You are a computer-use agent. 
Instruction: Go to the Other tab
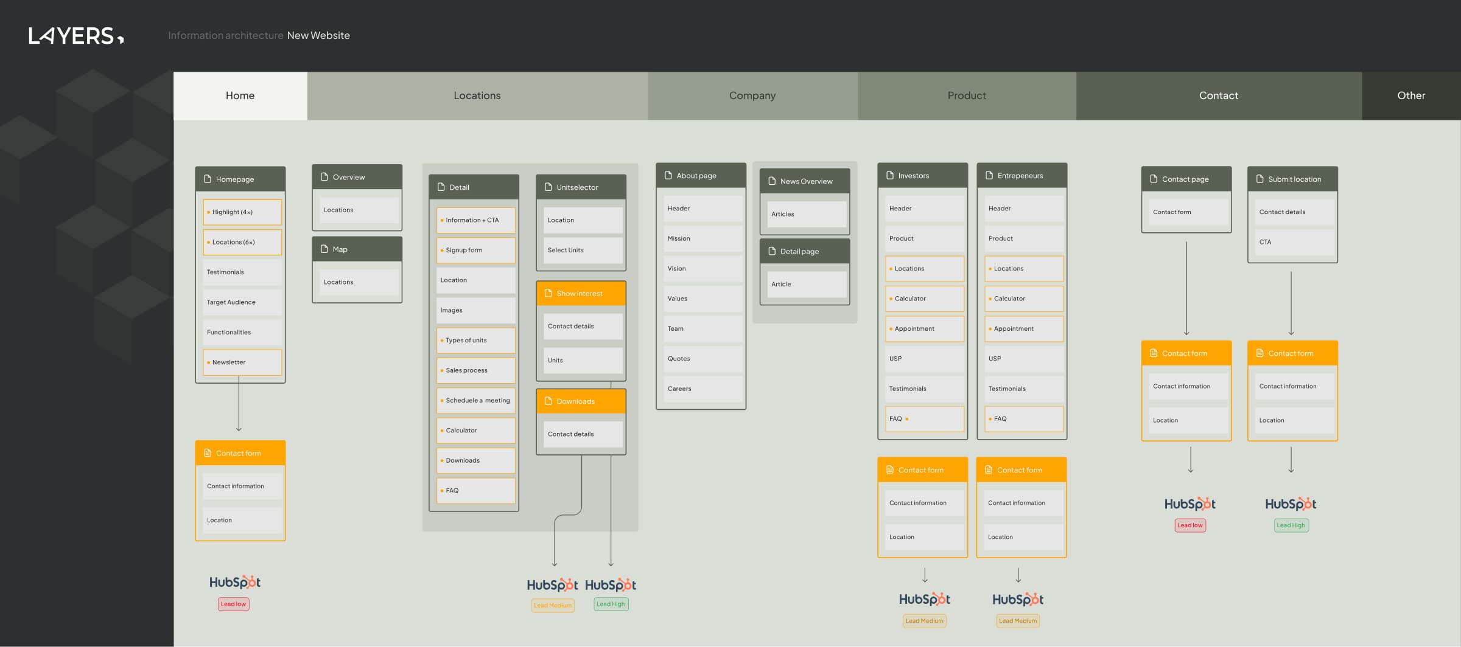coord(1410,95)
